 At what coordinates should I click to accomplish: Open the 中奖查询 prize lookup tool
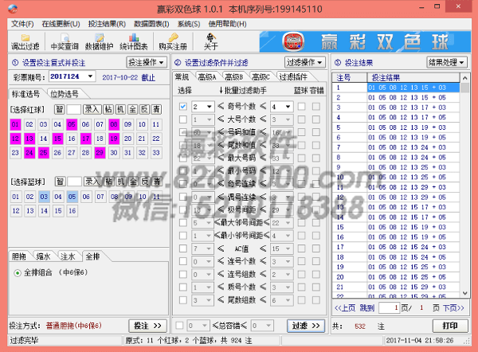[x=65, y=41]
